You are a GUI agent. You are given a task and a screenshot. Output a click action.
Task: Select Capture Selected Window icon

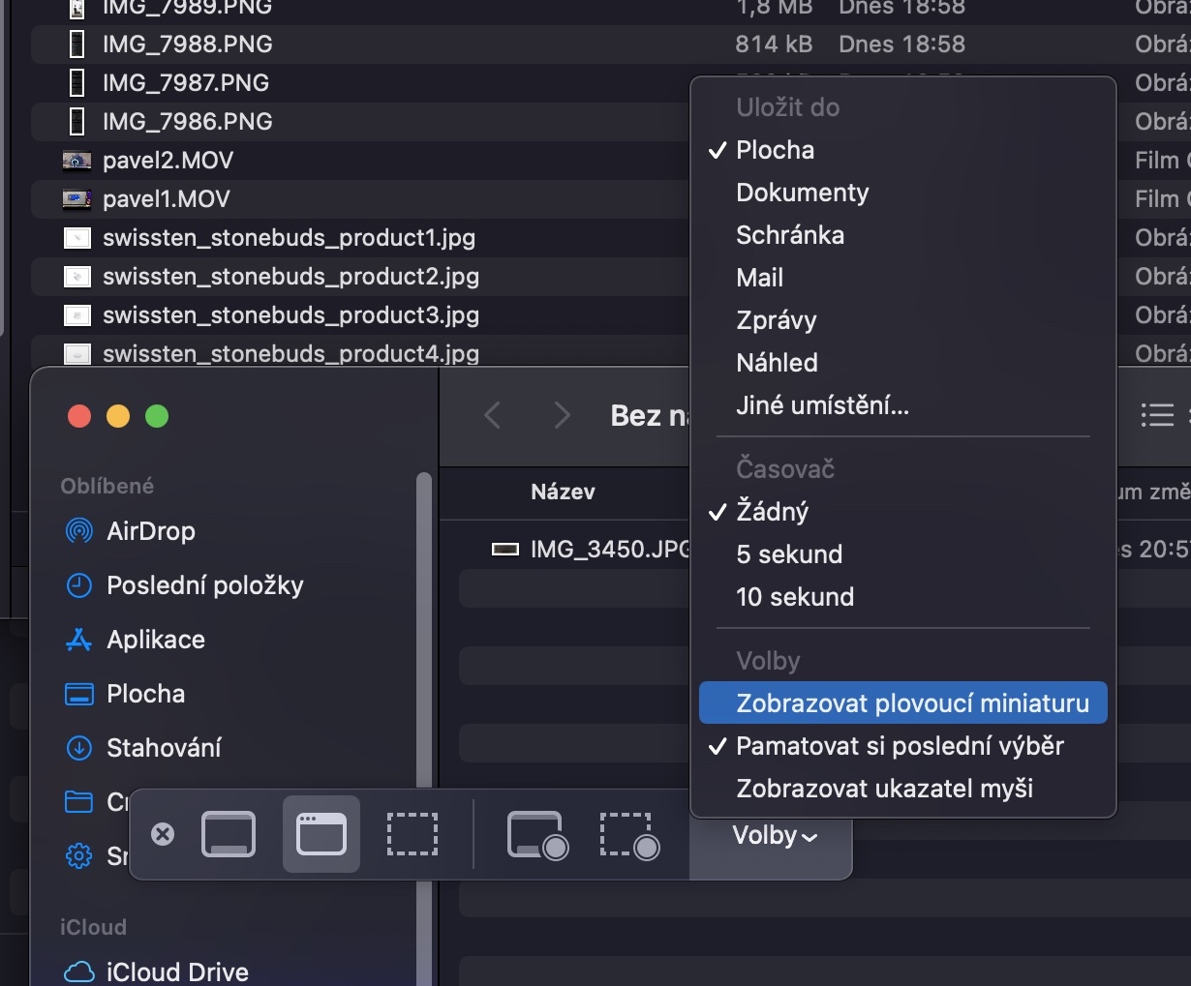pos(321,834)
